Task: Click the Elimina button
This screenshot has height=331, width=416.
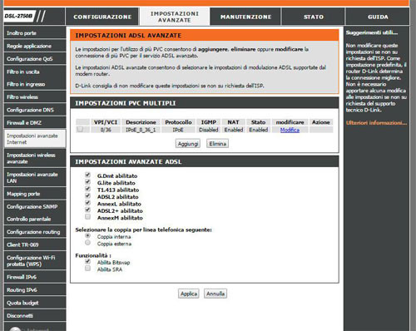Action: pos(217,144)
